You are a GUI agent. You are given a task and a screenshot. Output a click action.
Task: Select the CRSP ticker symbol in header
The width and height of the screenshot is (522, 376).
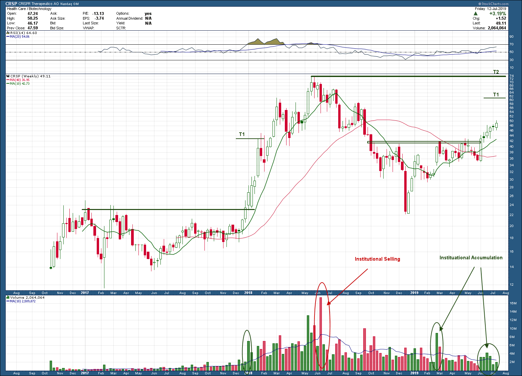(x=11, y=4)
